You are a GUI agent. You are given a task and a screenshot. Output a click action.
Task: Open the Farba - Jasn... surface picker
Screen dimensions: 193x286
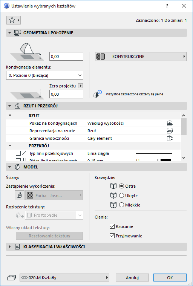(54, 195)
